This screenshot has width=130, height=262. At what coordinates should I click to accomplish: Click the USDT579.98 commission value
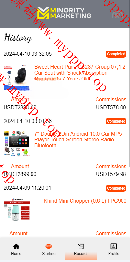pyautogui.click(x=111, y=174)
